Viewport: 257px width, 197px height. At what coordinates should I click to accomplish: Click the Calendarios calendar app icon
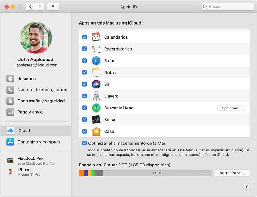pos(96,37)
